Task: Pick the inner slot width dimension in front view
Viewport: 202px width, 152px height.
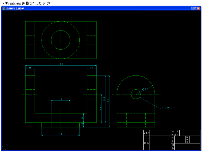Action: [x=61, y=99]
